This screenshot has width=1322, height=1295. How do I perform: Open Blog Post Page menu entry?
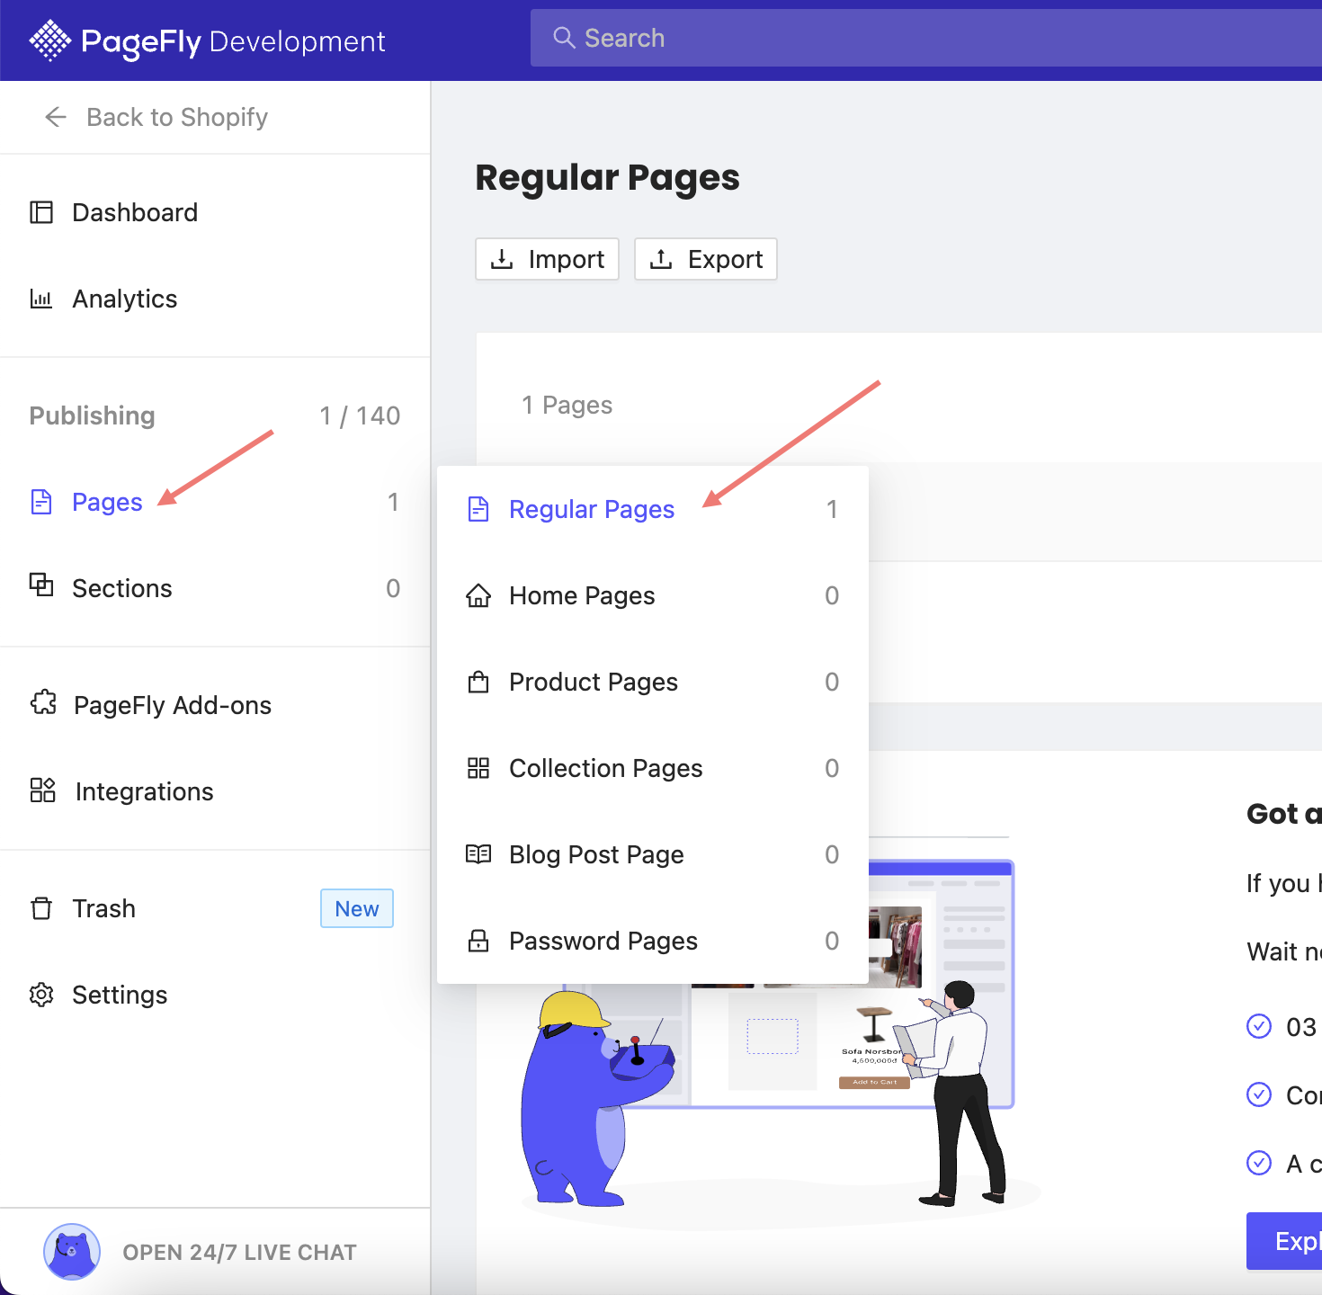click(x=596, y=854)
